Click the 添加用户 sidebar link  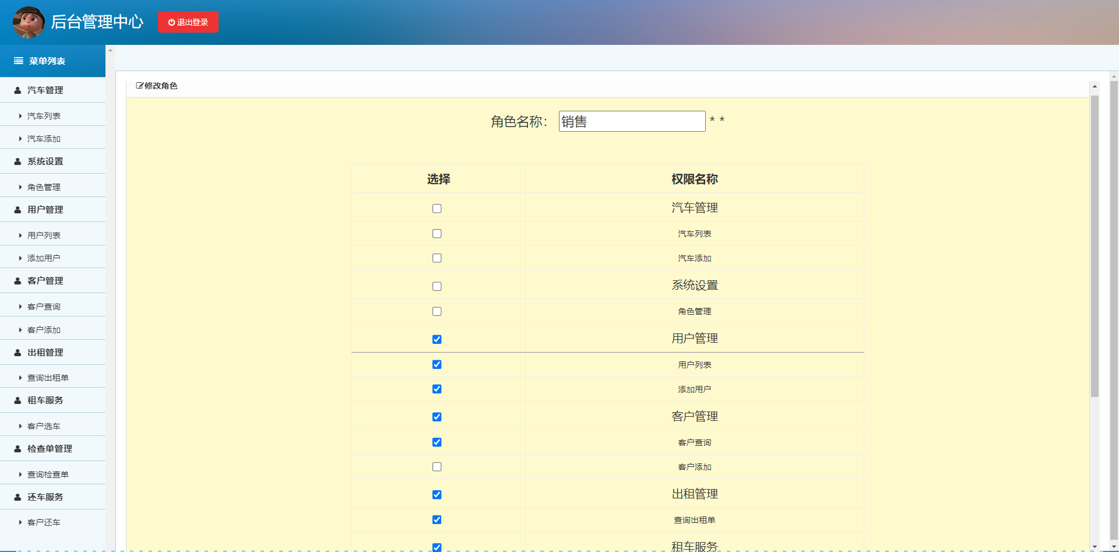(43, 257)
